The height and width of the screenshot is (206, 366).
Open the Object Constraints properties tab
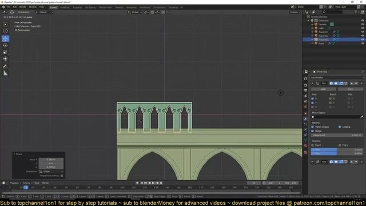point(305,135)
